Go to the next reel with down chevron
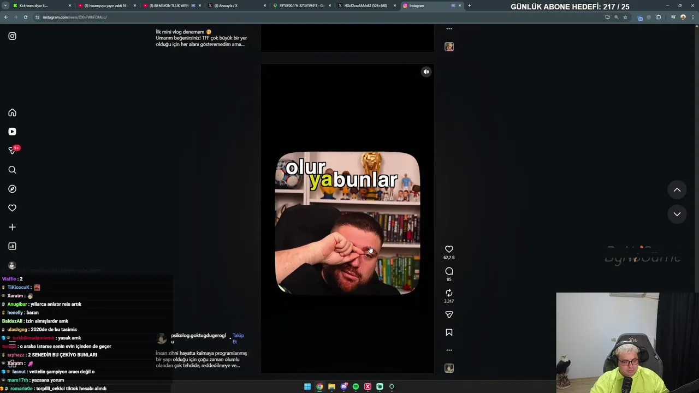 pyautogui.click(x=677, y=214)
